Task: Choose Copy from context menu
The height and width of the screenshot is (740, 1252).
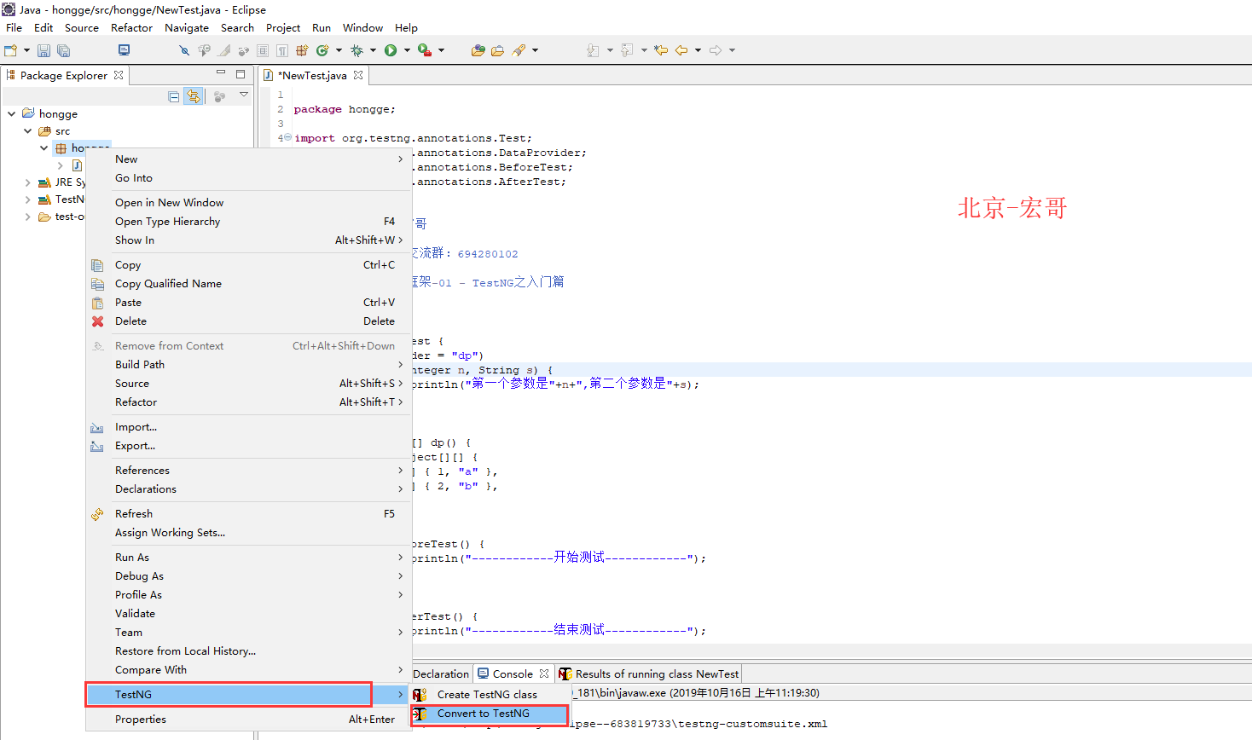Action: [248, 264]
